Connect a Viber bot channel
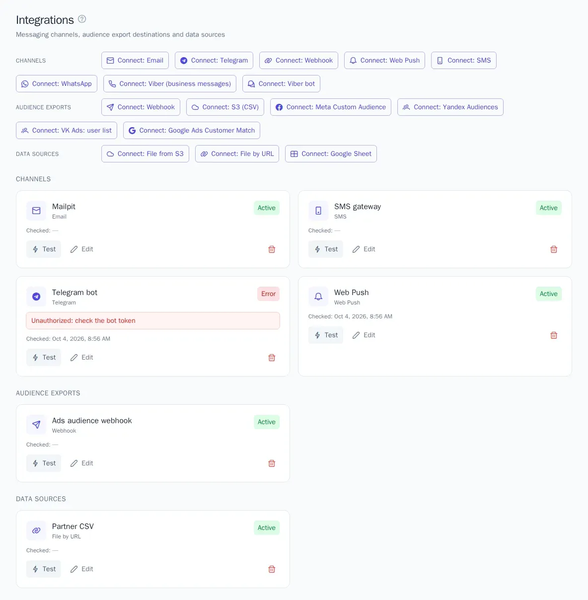The image size is (588, 600). coord(281,84)
